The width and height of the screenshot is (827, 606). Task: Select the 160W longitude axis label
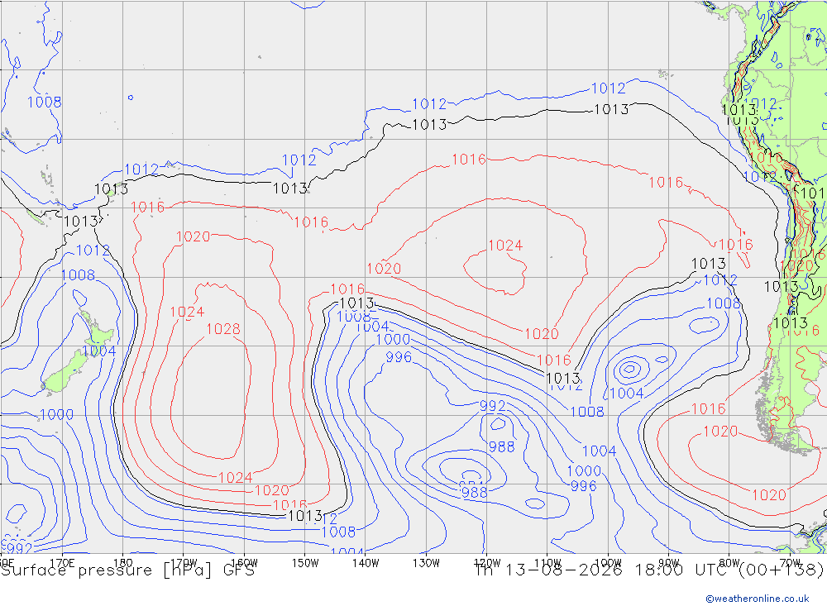(x=244, y=563)
